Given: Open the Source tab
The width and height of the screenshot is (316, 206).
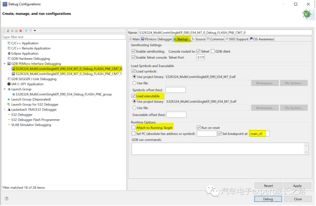Looking at the screenshot, I should tap(198, 39).
